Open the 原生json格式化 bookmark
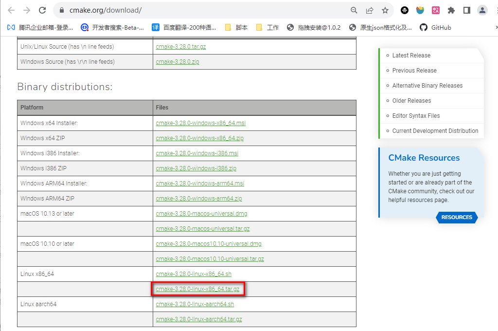The width and height of the screenshot is (498, 331). point(380,28)
